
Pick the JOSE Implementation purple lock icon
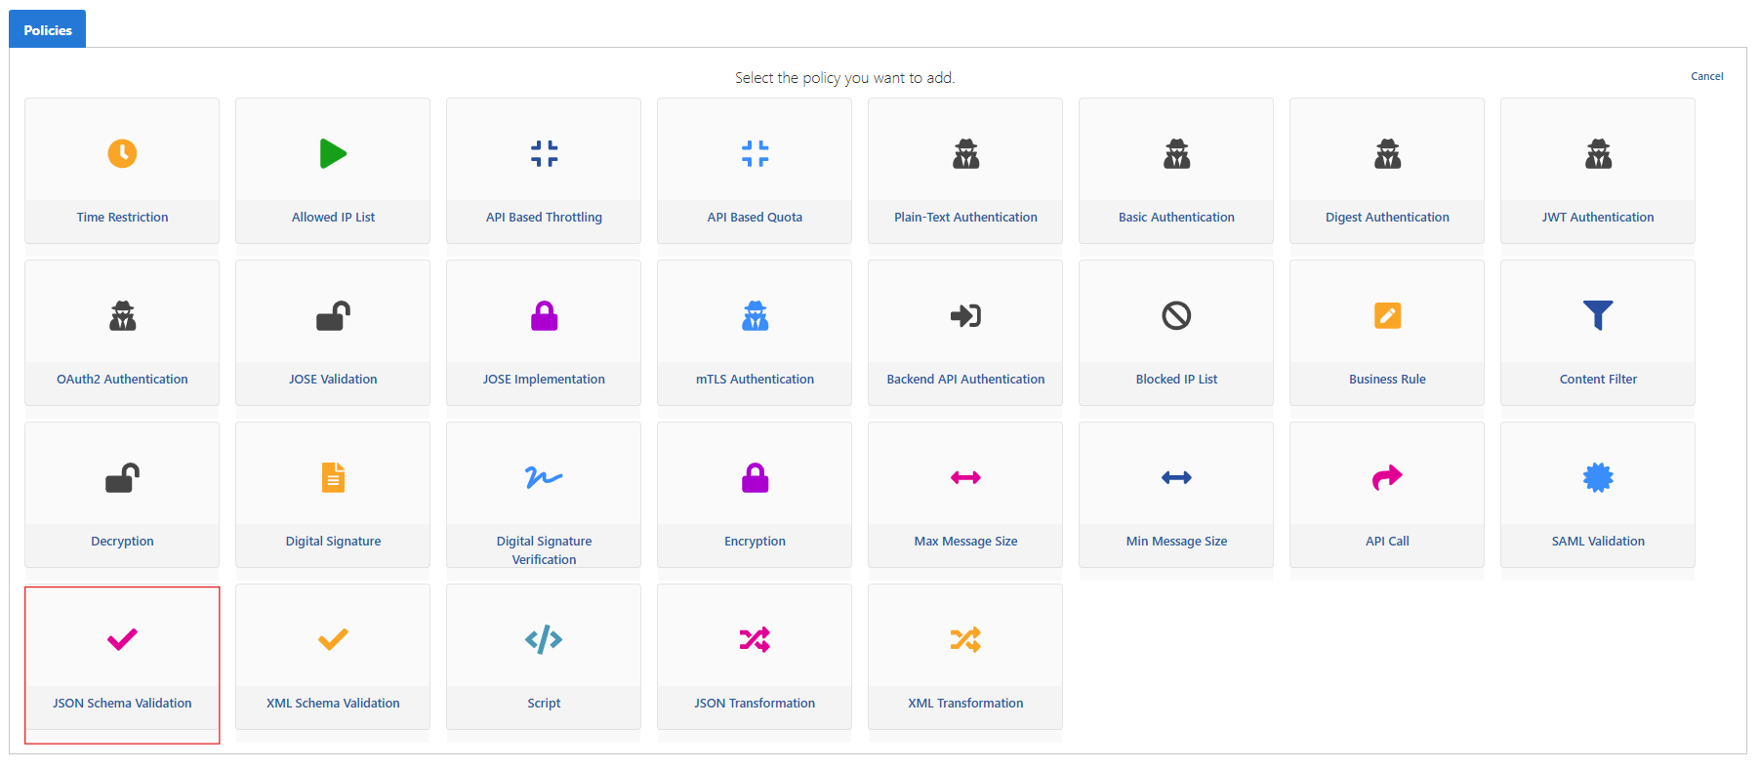click(x=544, y=315)
